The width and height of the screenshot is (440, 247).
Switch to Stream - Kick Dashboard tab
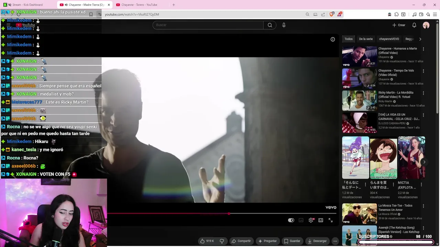point(27,5)
